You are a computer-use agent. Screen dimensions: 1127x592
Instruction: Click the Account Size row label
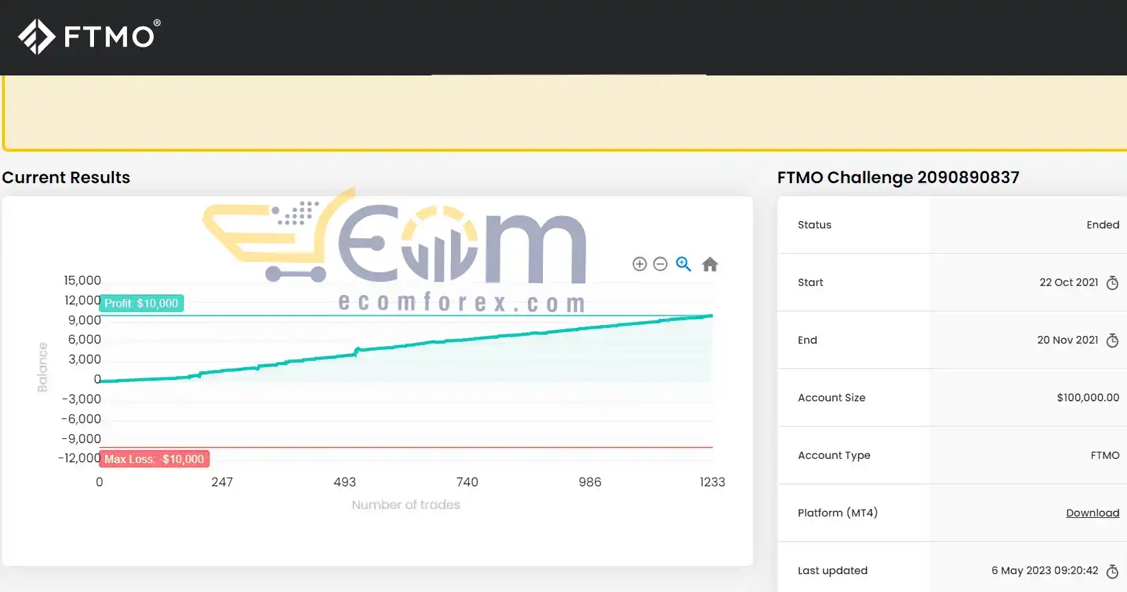[832, 398]
